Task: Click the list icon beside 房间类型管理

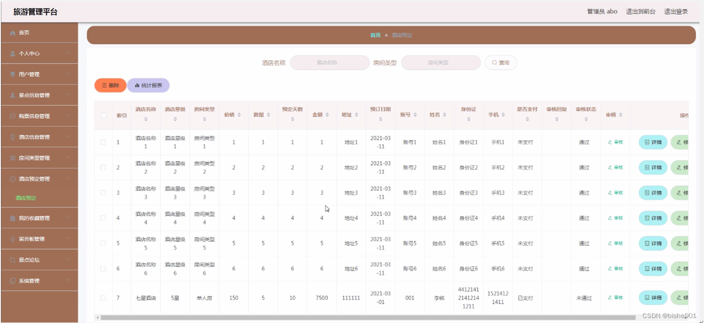Action: point(13,158)
